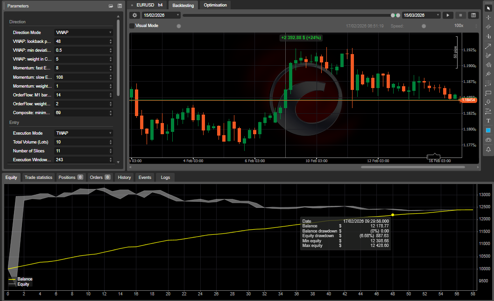Click the blue color swatch tool
The width and height of the screenshot is (494, 301).
coord(488,130)
